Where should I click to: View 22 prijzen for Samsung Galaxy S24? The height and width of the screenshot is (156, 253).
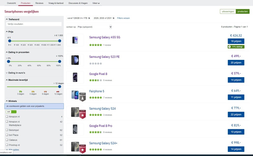(236, 114)
